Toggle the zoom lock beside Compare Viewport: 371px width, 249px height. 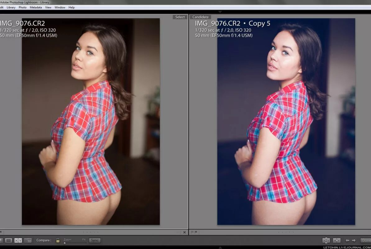(x=58, y=240)
